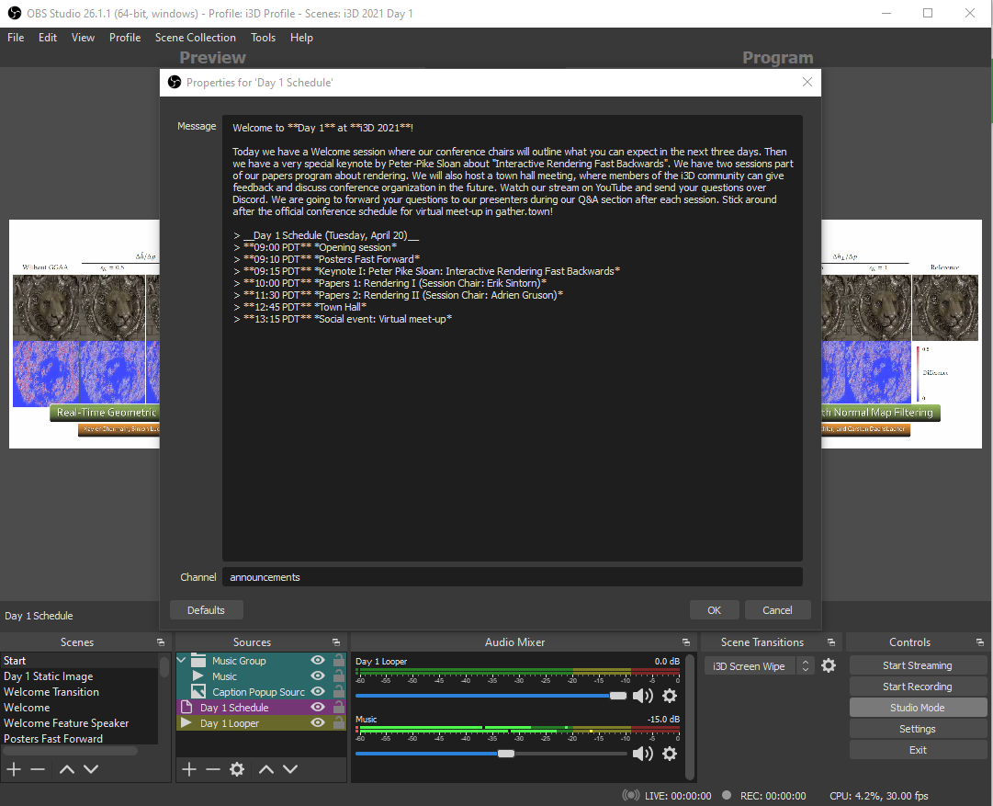Adjust the Music volume slider
This screenshot has height=806, width=993.
tap(506, 754)
